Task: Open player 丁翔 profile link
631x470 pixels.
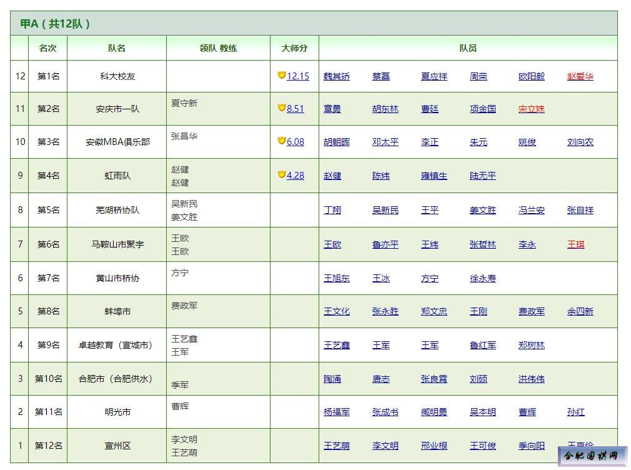Action: (x=332, y=210)
